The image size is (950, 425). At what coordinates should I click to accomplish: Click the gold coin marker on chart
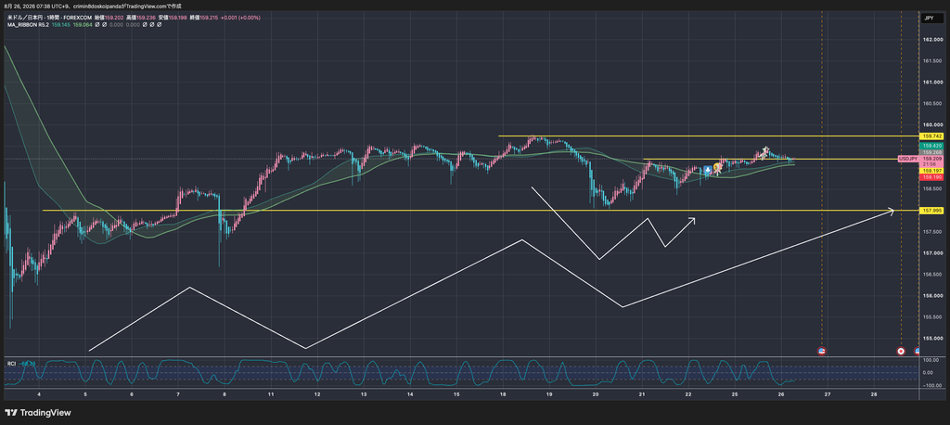(717, 167)
